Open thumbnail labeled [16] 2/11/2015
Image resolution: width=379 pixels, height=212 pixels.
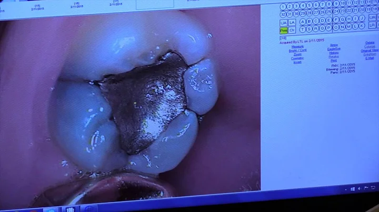coord(77,5)
